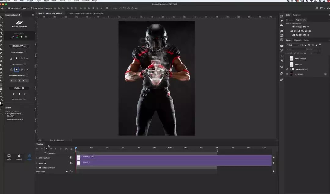This screenshot has height=194, width=330.
Task: Go to the first frame in timeline
Action: click(37, 149)
